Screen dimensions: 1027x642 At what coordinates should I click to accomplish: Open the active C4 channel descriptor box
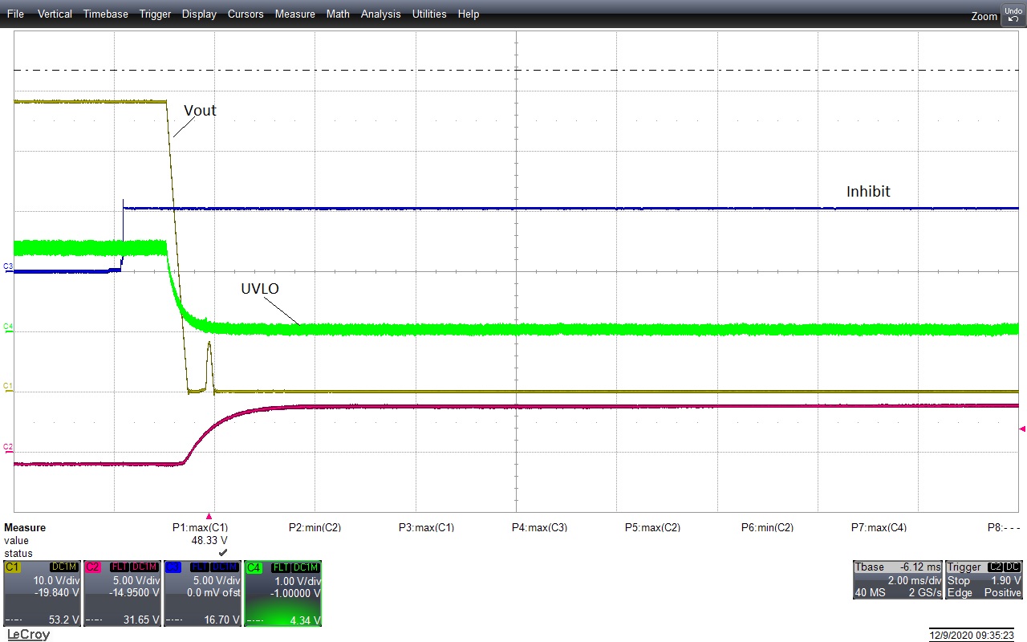pos(282,593)
